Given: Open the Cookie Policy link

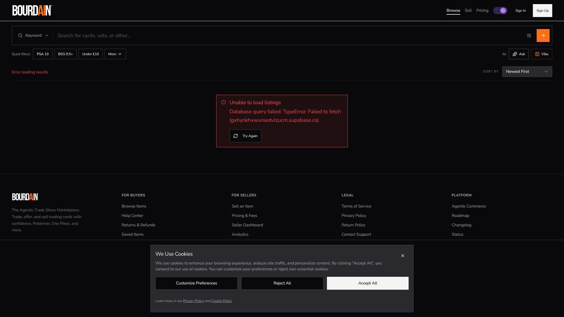Looking at the screenshot, I should click(221, 301).
